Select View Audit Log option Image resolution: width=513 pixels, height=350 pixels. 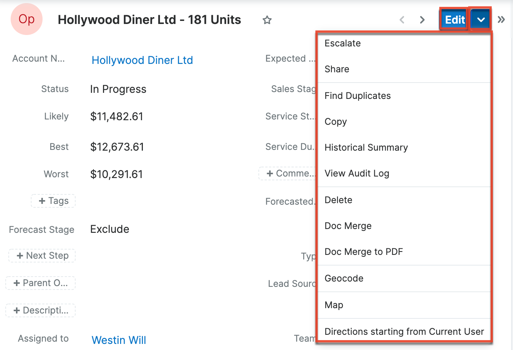click(357, 173)
